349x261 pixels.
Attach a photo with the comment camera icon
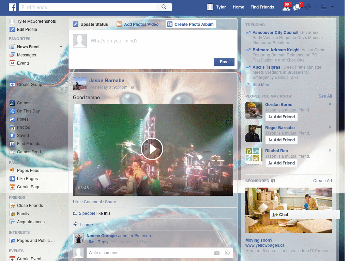point(217,253)
